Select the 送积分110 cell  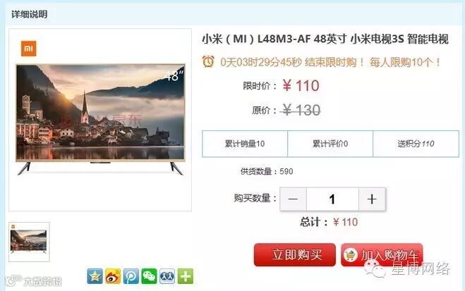tap(416, 144)
